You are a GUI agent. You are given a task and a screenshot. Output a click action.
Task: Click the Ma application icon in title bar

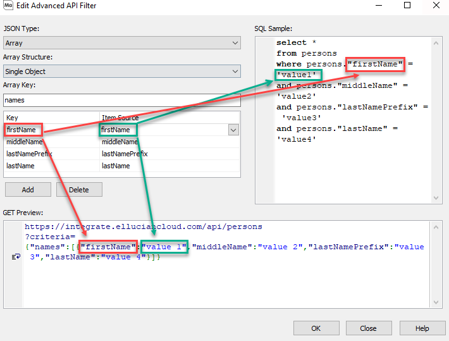8,6
